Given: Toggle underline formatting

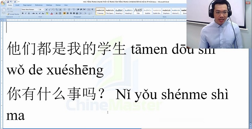Looking at the screenshot, I should [x=29, y=13].
